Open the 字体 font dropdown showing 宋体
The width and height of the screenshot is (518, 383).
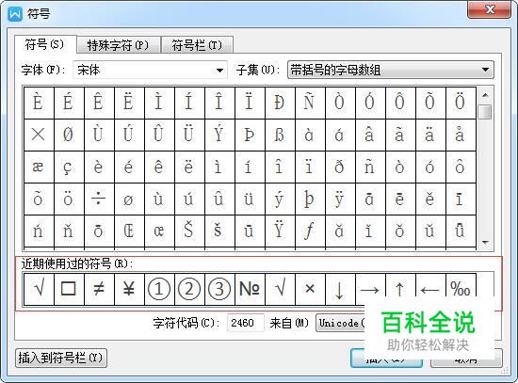(150, 70)
